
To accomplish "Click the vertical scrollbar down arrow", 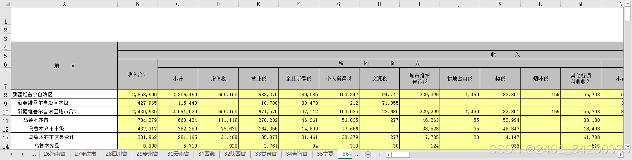I will [x=628, y=147].
